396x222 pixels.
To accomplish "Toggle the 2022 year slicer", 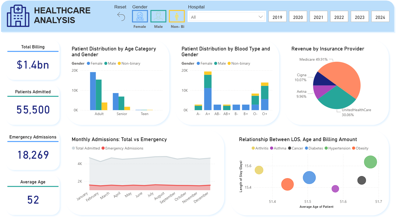I will coord(339,17).
